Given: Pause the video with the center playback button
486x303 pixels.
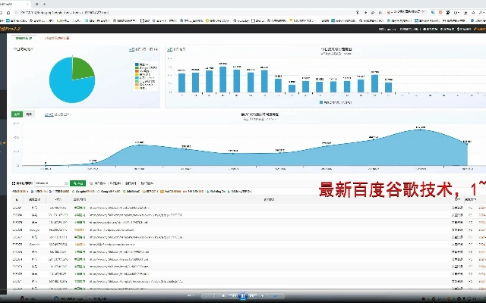Looking at the screenshot, I should tap(241, 296).
